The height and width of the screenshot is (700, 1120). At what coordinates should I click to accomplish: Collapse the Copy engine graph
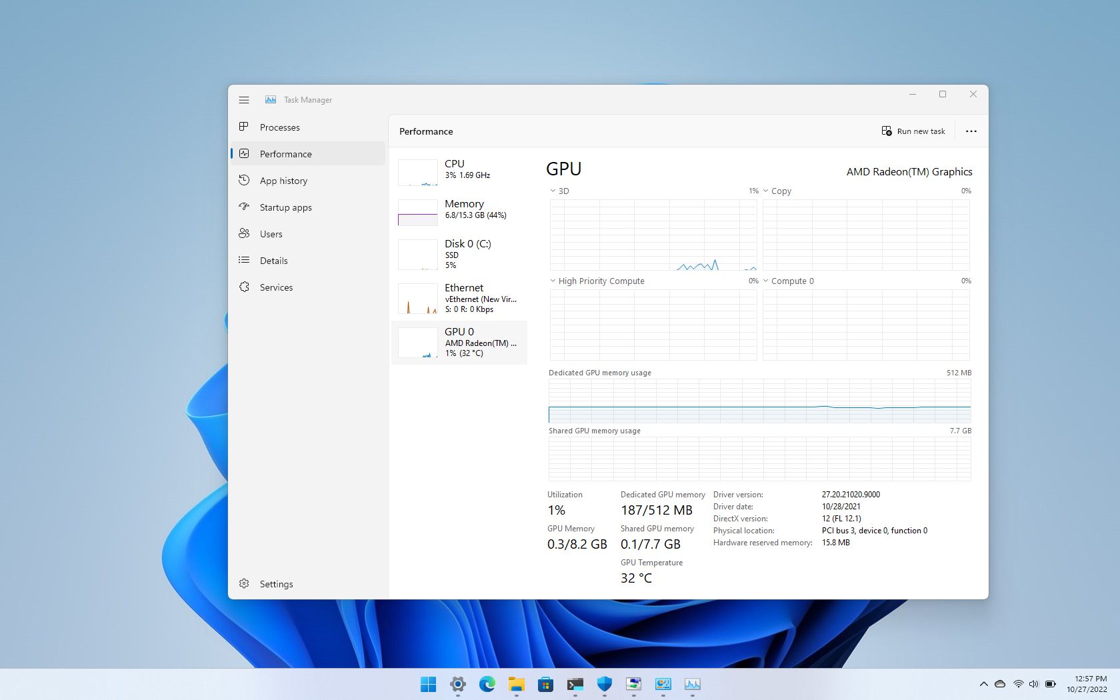pos(765,191)
